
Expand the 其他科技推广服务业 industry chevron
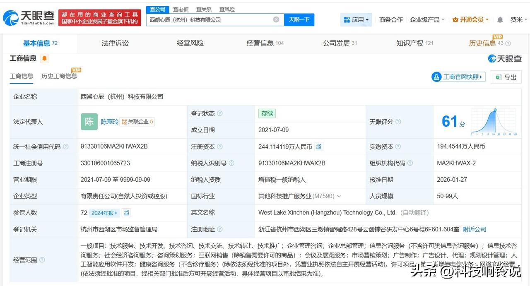point(339,196)
